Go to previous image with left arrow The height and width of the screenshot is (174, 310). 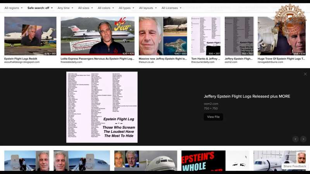pos(296,139)
